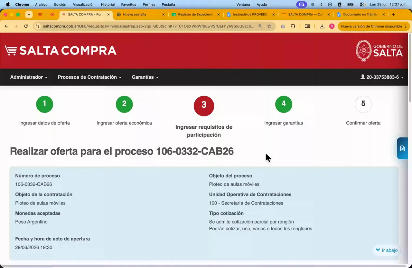This screenshot has width=412, height=268.
Task: Click the '29/06/2026 19:30' opening date
Action: tap(34, 247)
